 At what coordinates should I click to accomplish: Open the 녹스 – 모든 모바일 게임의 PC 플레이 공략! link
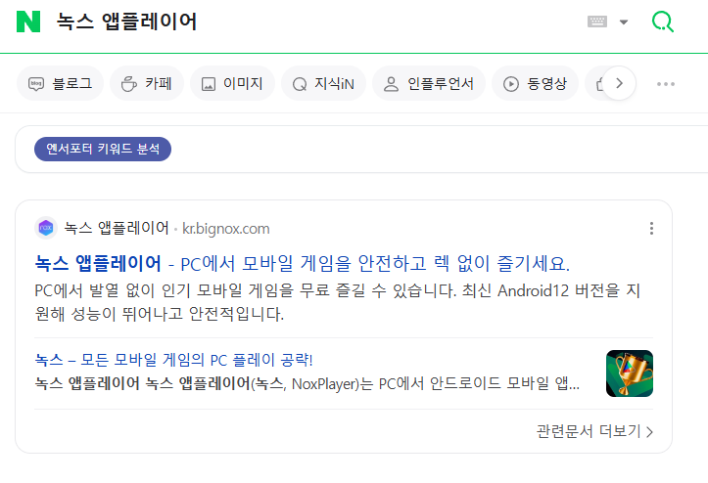pos(174,360)
